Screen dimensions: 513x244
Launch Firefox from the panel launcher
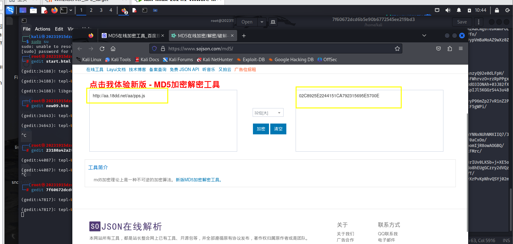(x=54, y=10)
